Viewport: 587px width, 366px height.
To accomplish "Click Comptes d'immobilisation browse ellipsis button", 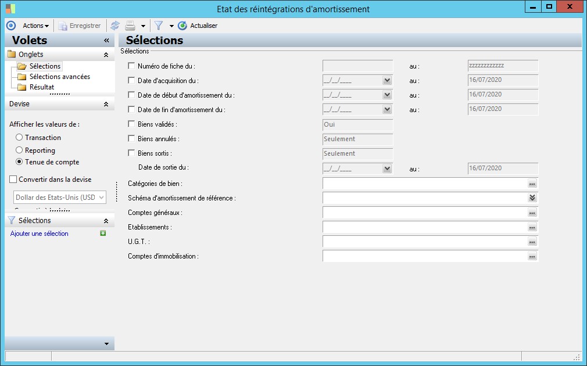I will pos(532,256).
